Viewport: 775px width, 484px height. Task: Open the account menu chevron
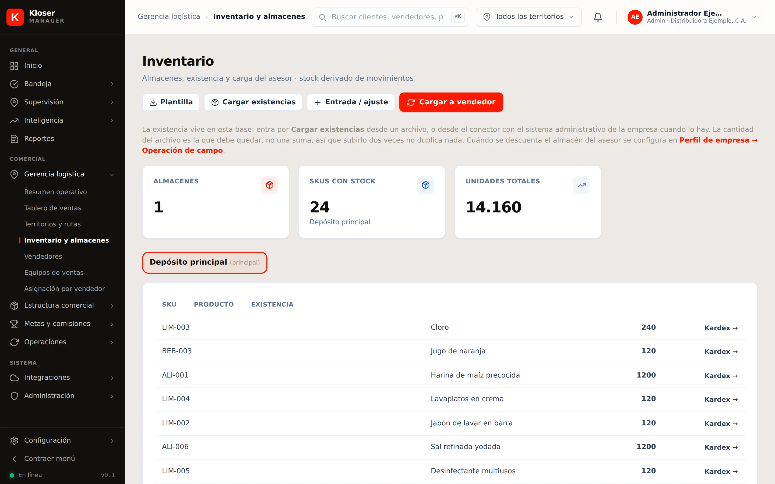[754, 17]
